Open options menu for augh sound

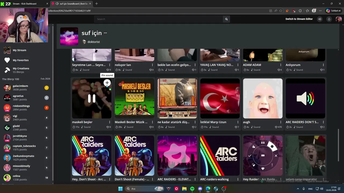pyautogui.click(x=281, y=122)
